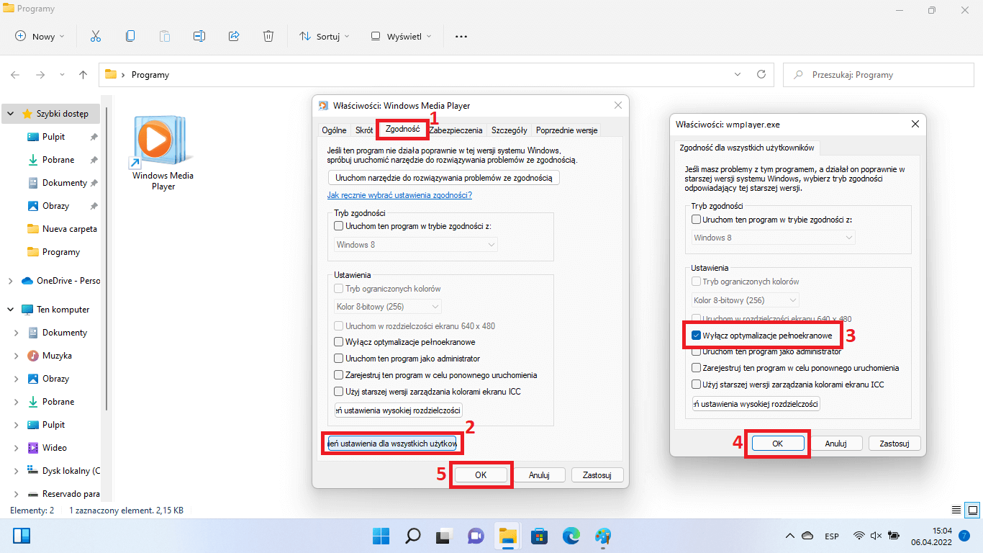Select Dysk lokalny in the navigation tree
Image resolution: width=983 pixels, height=553 pixels.
coord(63,471)
